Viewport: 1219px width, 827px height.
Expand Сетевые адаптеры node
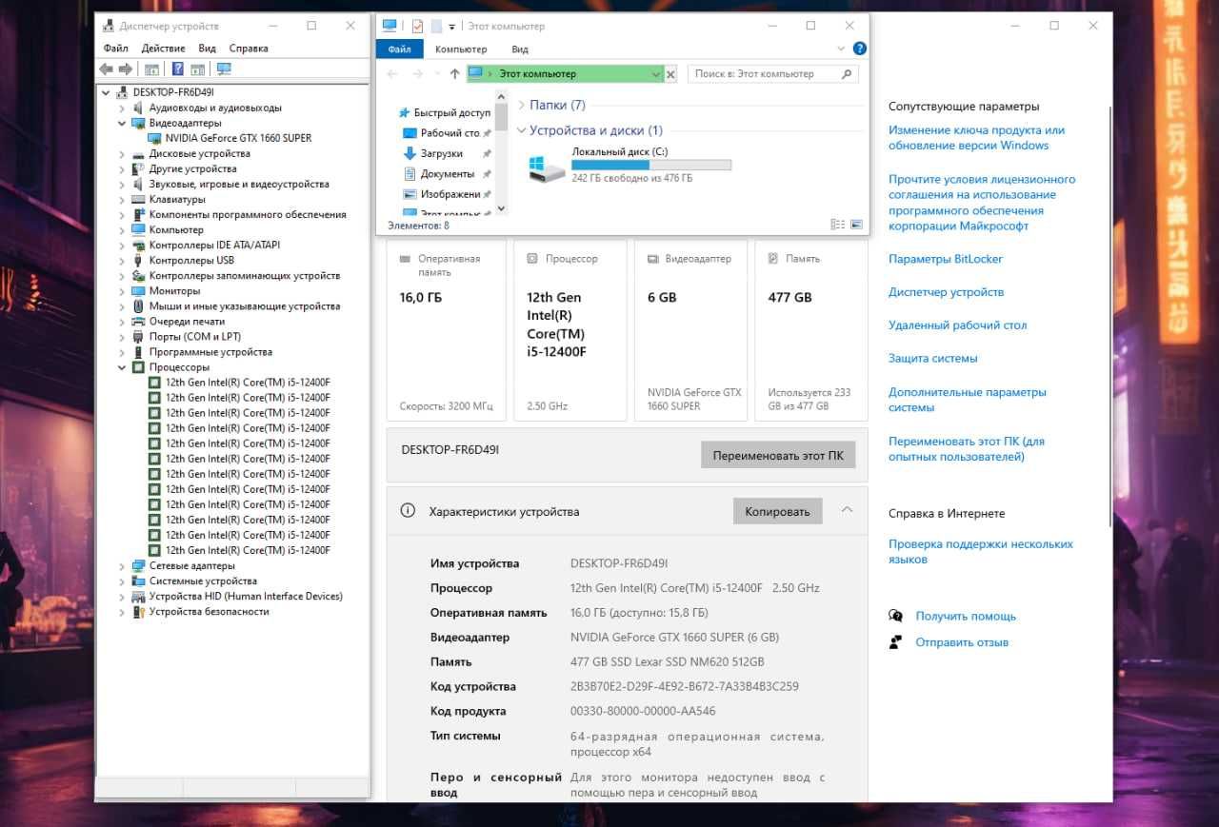pos(122,566)
